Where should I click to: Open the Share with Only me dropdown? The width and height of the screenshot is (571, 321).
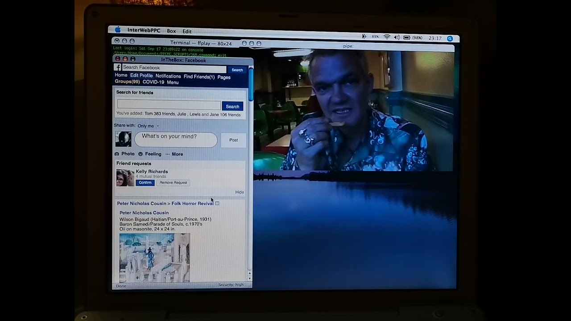coord(148,126)
